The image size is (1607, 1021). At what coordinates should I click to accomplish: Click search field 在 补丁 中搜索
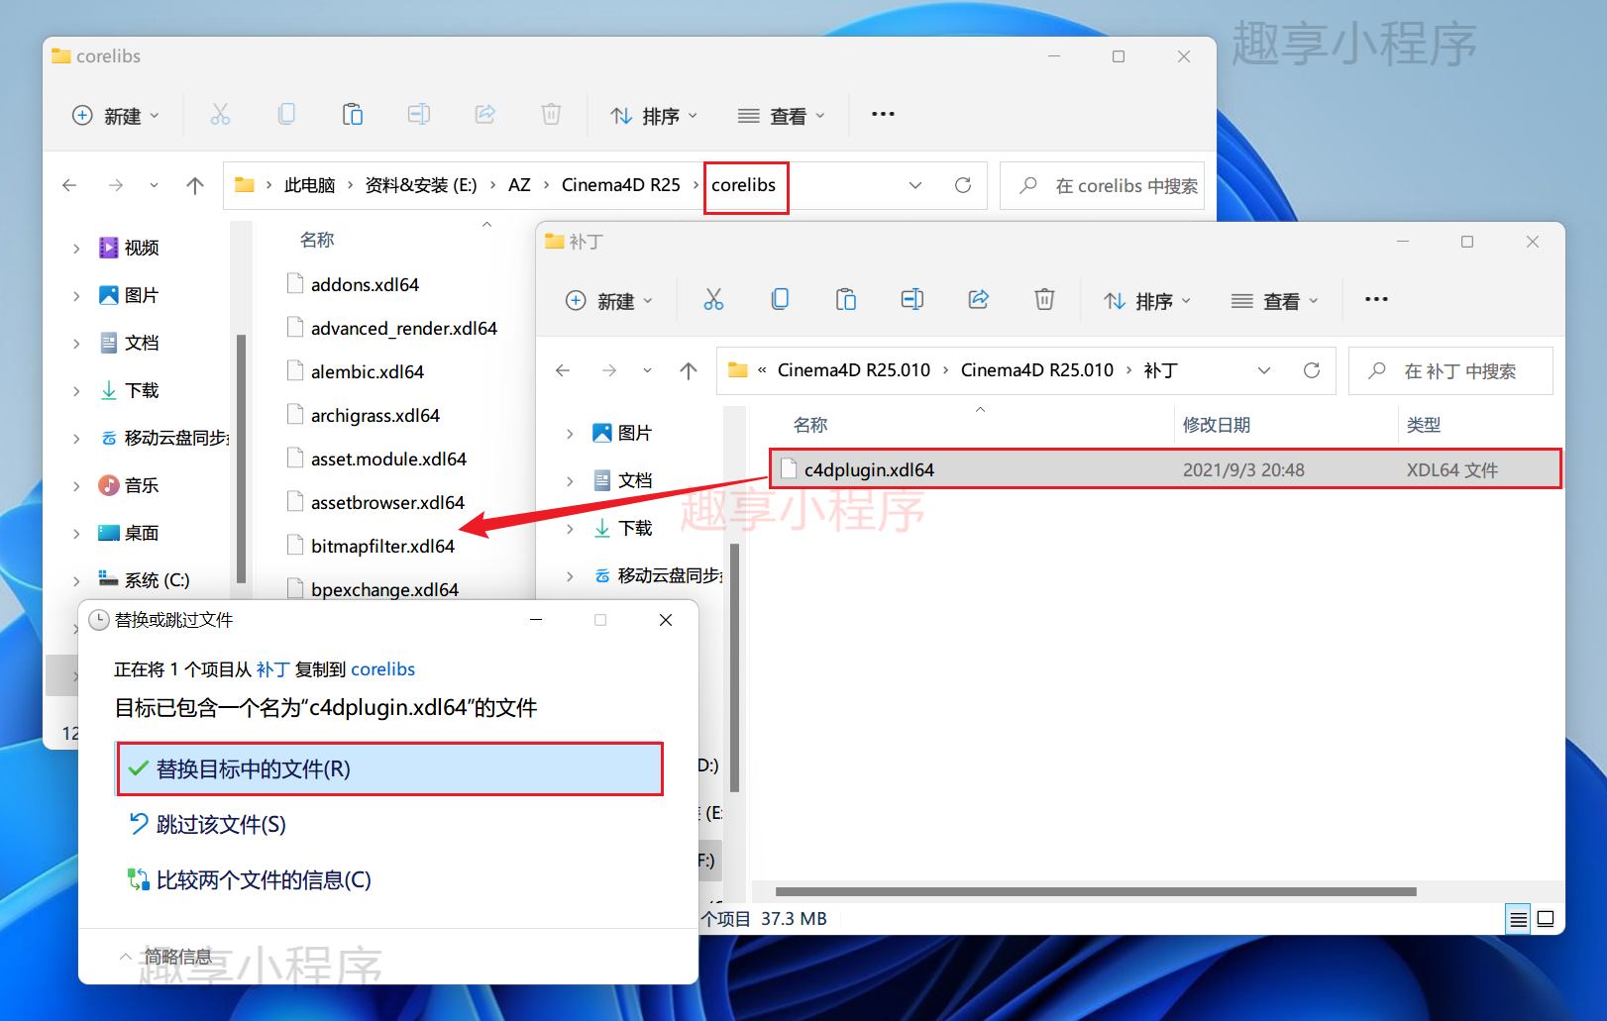[x=1450, y=370]
